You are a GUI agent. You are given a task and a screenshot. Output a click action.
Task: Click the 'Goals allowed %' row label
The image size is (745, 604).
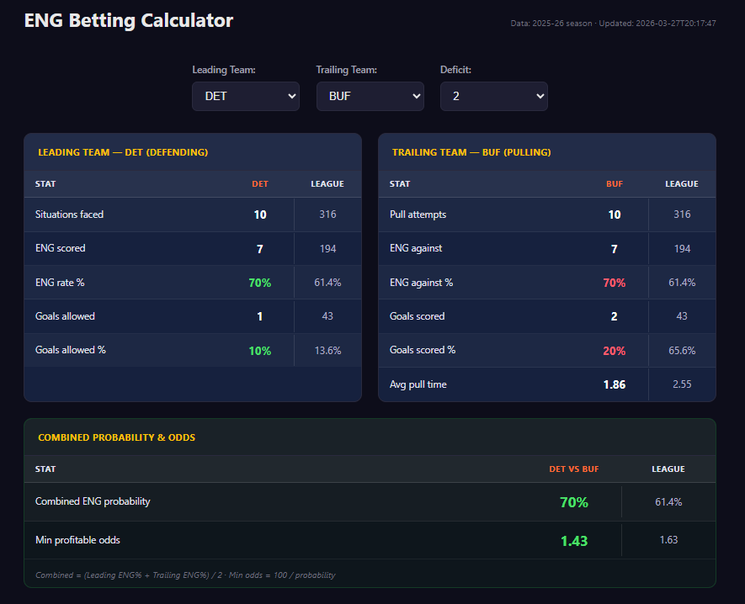71,350
